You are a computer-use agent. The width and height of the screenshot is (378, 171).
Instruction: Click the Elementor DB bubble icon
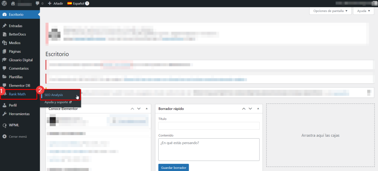4,85
